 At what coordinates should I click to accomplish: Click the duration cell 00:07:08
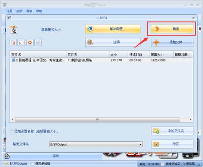[135, 60]
